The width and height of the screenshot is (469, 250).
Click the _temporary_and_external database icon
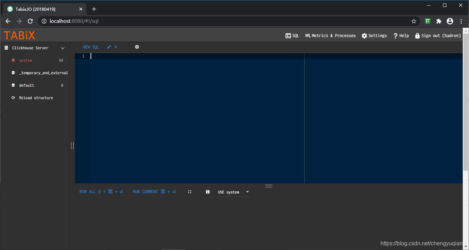point(13,73)
